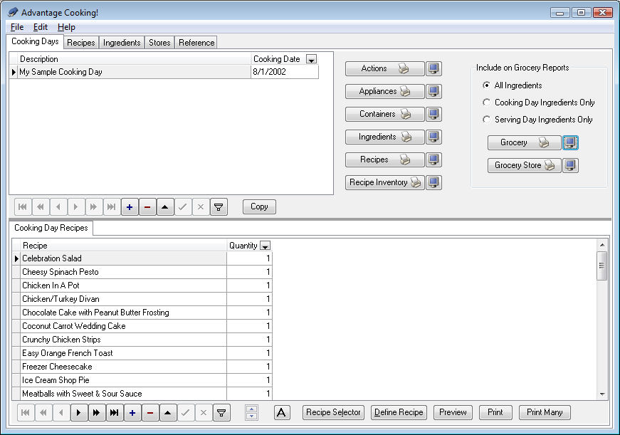Viewport: 620px width, 435px height.
Task: Open the Cooking Date column dropdown
Action: [x=310, y=60]
